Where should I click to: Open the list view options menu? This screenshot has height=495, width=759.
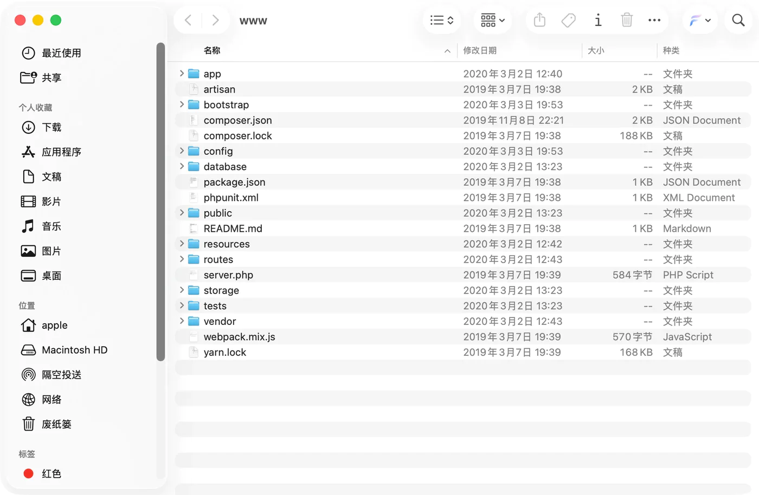442,21
